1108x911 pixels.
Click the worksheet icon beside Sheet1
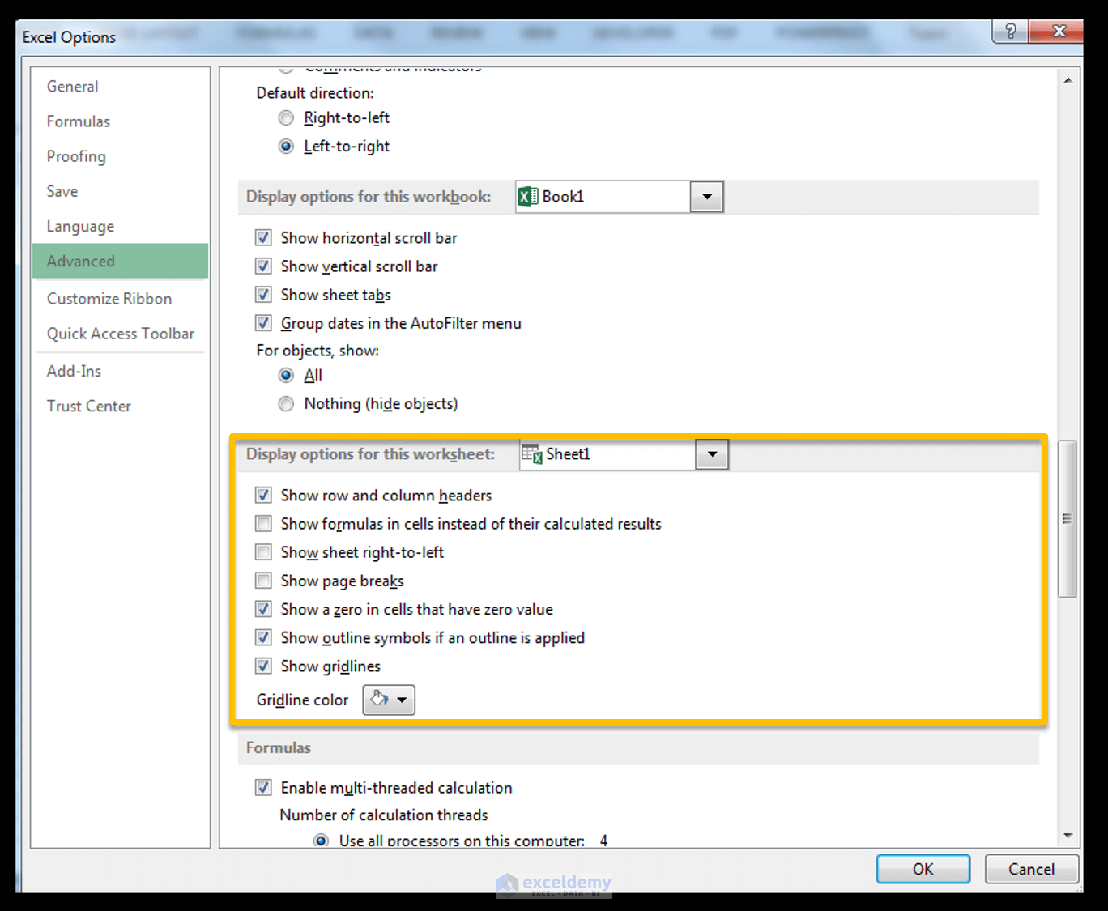pyautogui.click(x=532, y=454)
